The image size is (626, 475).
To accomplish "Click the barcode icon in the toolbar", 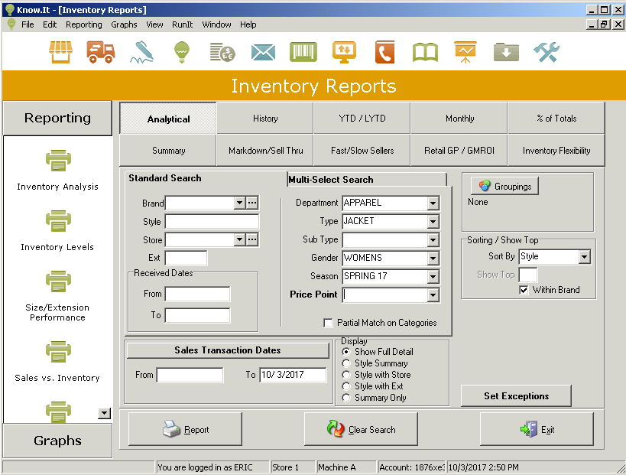I will 303,52.
